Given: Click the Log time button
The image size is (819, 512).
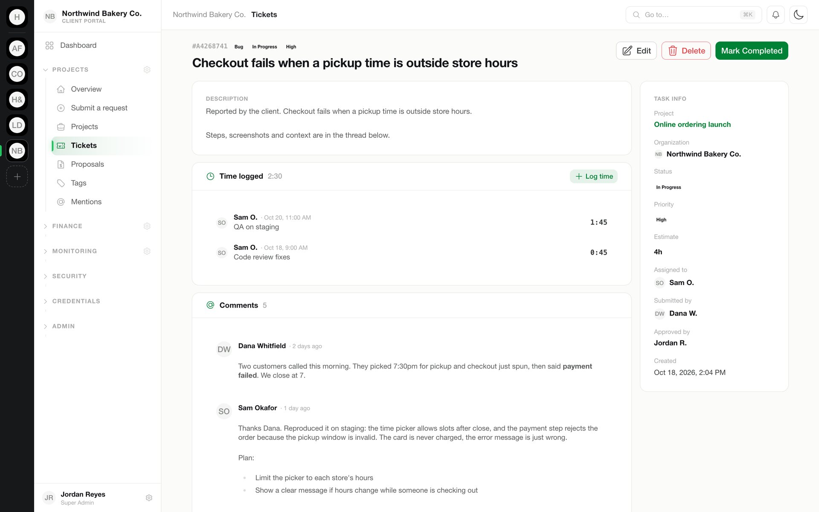Looking at the screenshot, I should click(593, 176).
